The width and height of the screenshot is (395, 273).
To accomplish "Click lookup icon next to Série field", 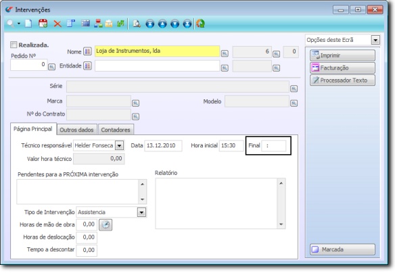I will pos(294,89).
